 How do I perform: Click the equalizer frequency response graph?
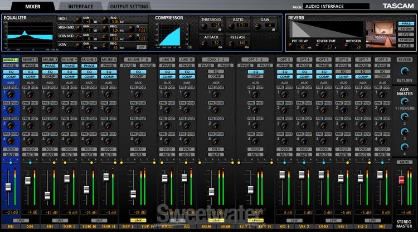[x=30, y=36]
